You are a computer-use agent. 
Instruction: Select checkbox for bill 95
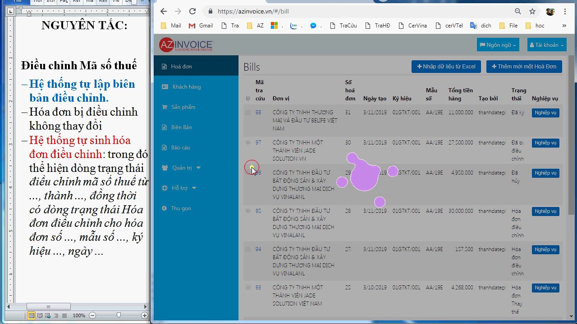coord(248,211)
